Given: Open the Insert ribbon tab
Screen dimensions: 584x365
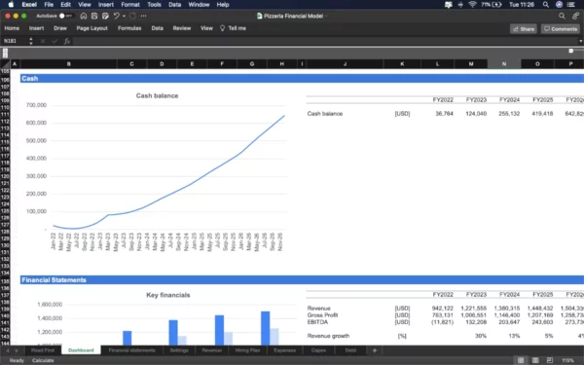Looking at the screenshot, I should 37,28.
